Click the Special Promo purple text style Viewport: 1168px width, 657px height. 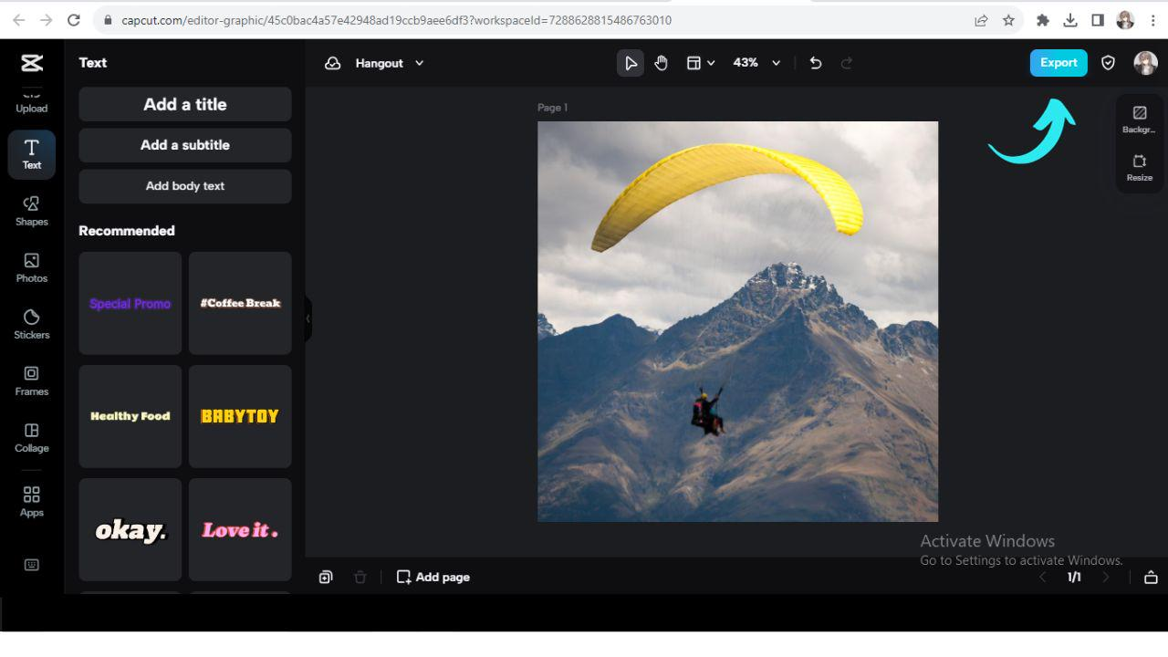click(x=129, y=303)
